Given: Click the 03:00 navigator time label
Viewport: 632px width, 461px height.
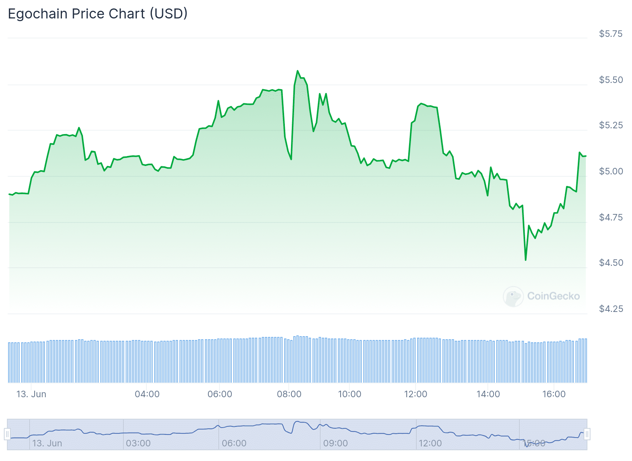Looking at the screenshot, I should (x=138, y=443).
